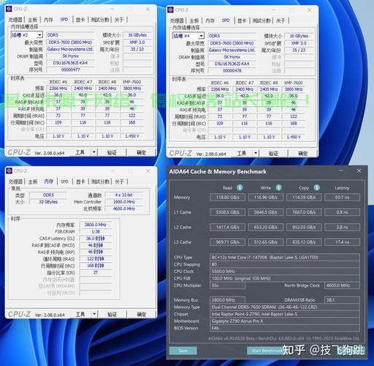374x366 pixels.
Task: Select L1 Cache Read value 5308.5 GB/s
Action: tap(227, 212)
